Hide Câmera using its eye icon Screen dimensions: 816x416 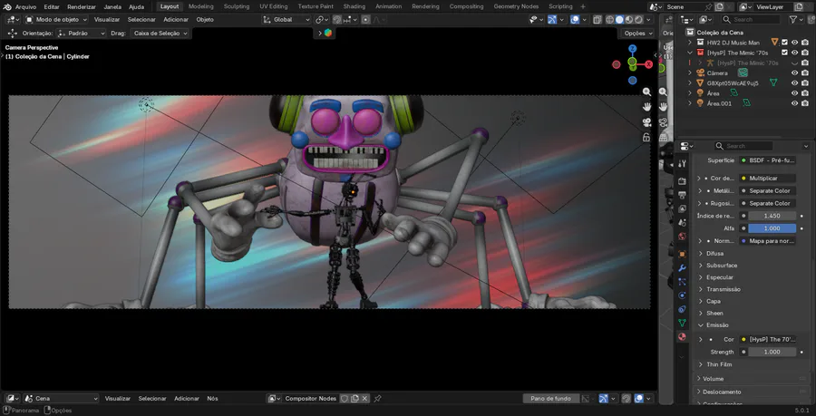pos(794,73)
